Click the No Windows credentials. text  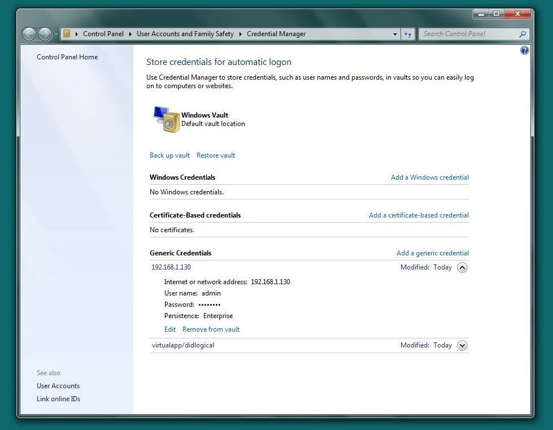[x=186, y=192]
